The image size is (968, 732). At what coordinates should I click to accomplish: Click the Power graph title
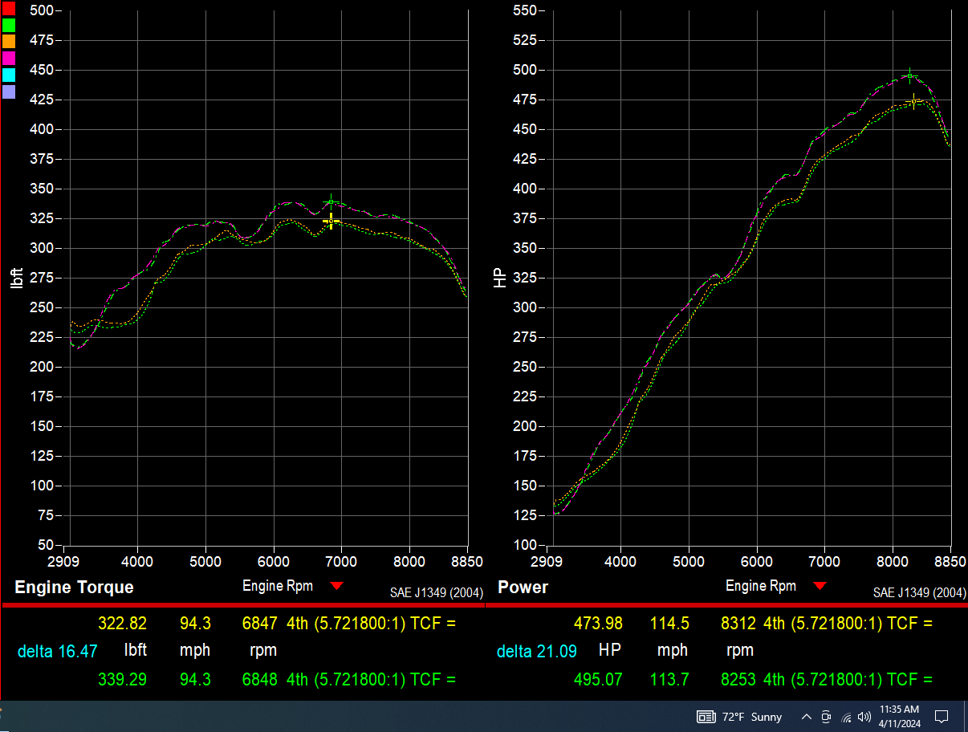[x=523, y=588]
